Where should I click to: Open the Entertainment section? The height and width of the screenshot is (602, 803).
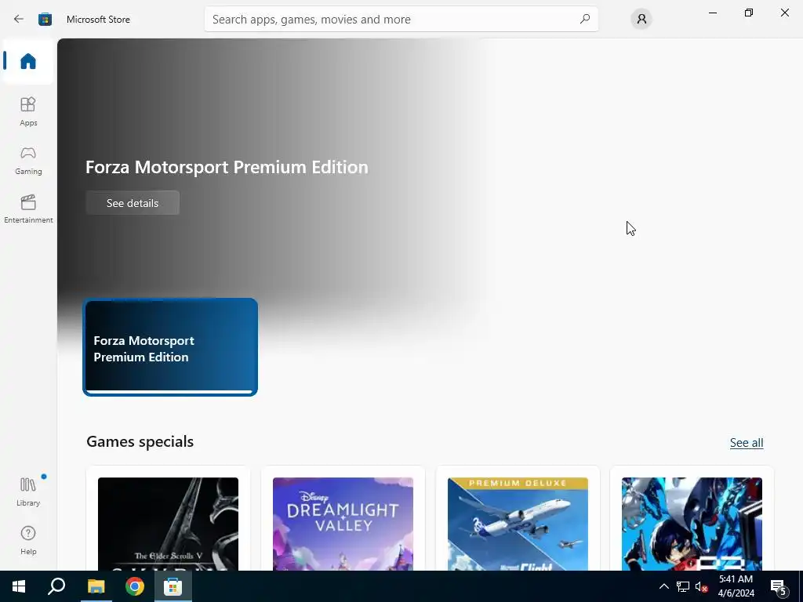[28, 209]
